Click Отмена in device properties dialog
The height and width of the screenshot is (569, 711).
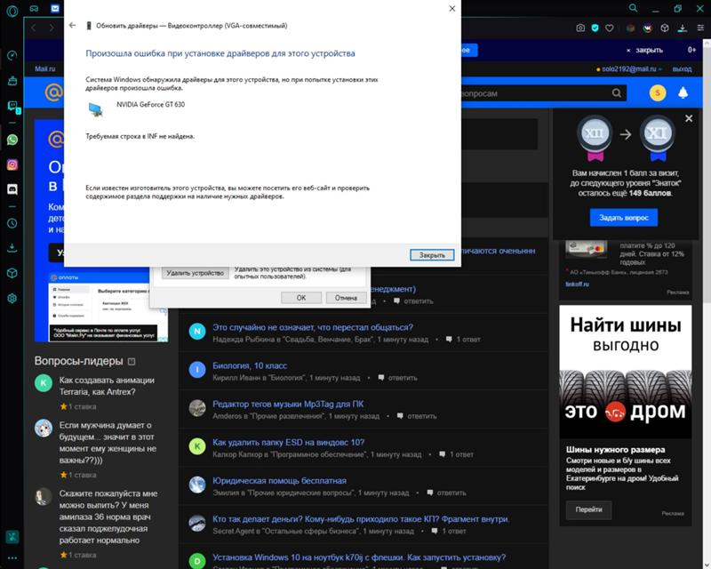(x=346, y=298)
